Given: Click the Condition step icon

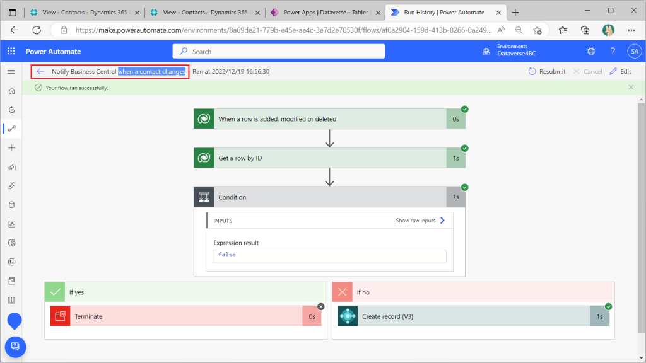Looking at the screenshot, I should (204, 197).
